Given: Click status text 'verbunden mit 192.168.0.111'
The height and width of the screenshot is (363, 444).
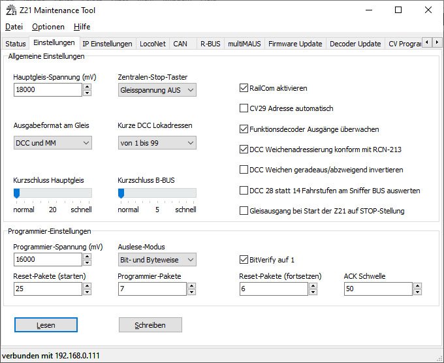Looking at the screenshot, I should tap(51, 356).
